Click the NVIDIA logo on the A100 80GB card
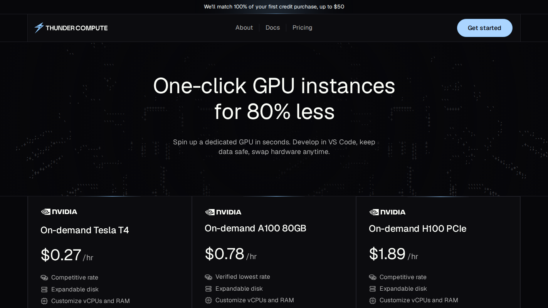This screenshot has width=548, height=308. pos(223,212)
